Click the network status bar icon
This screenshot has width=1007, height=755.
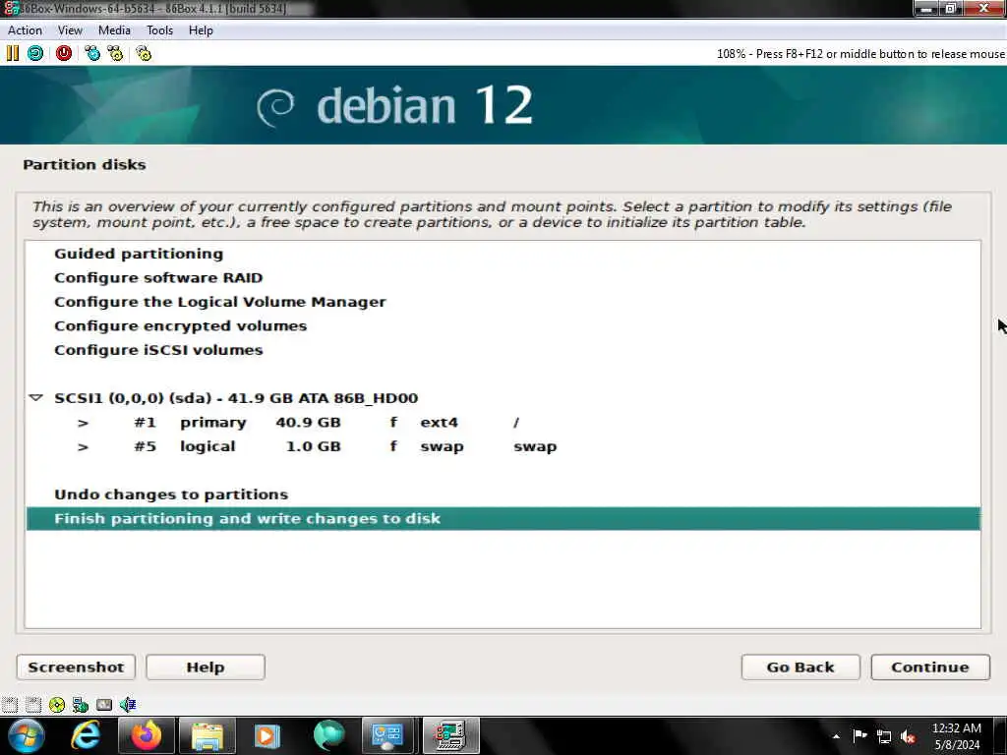81,705
